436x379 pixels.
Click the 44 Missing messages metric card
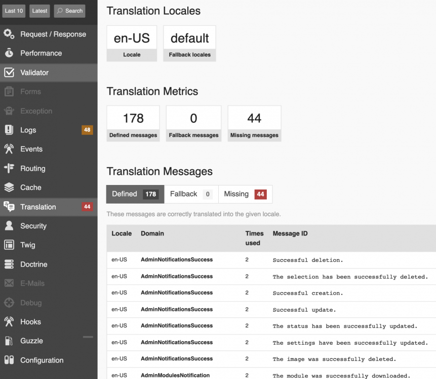(254, 123)
